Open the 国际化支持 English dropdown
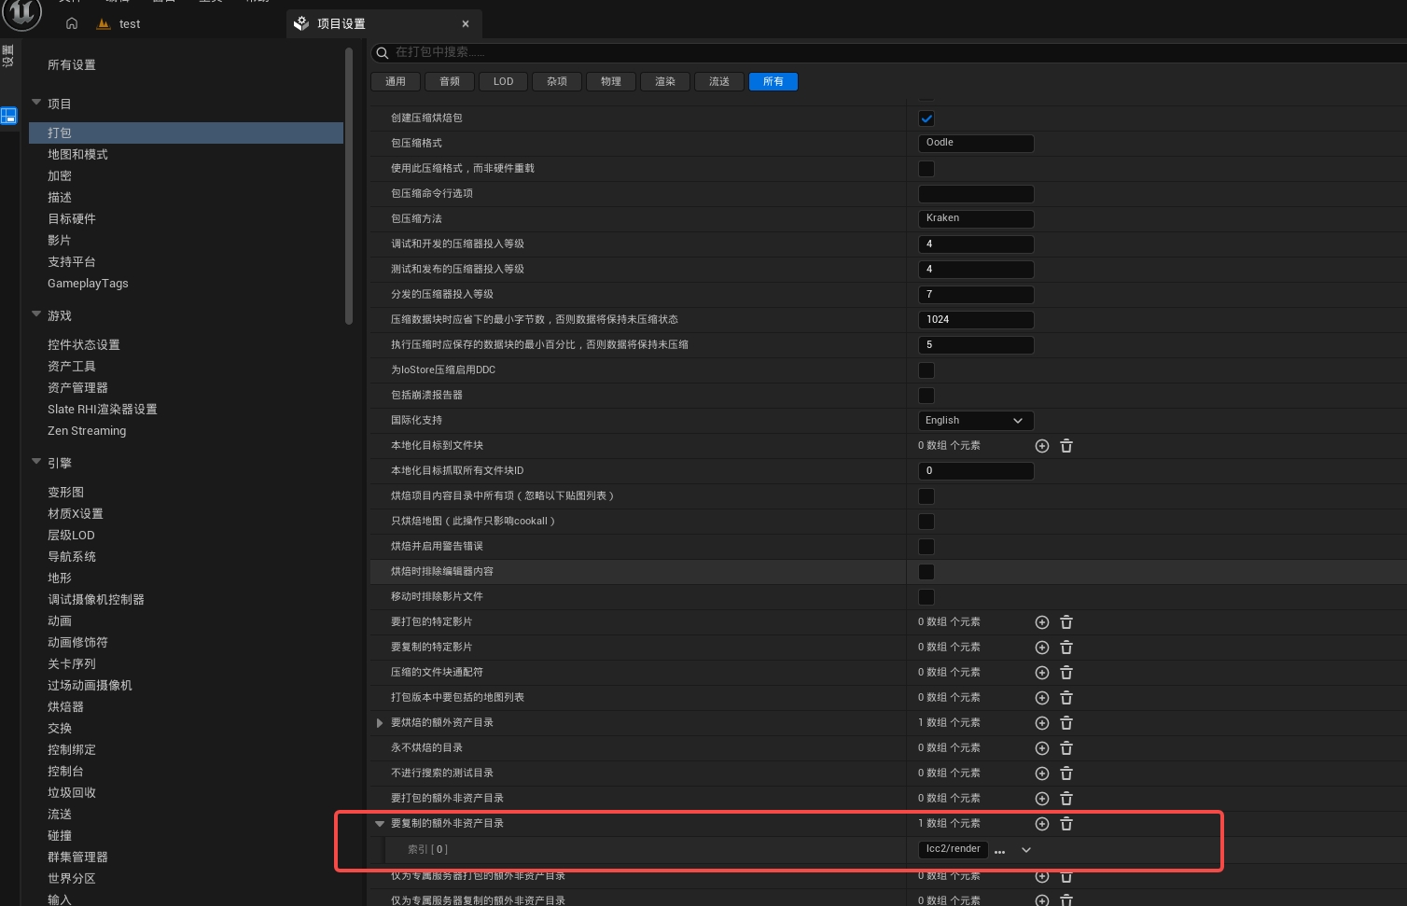 (976, 421)
